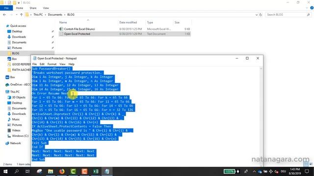
Task: Open Notepad View menu
Action: point(62,64)
